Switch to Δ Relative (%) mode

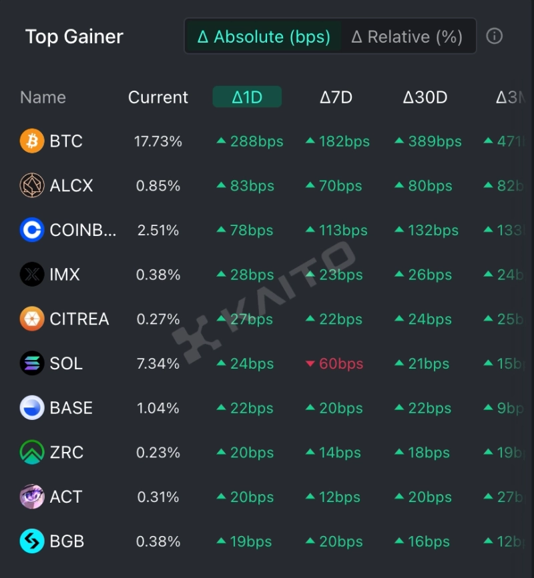click(x=407, y=37)
